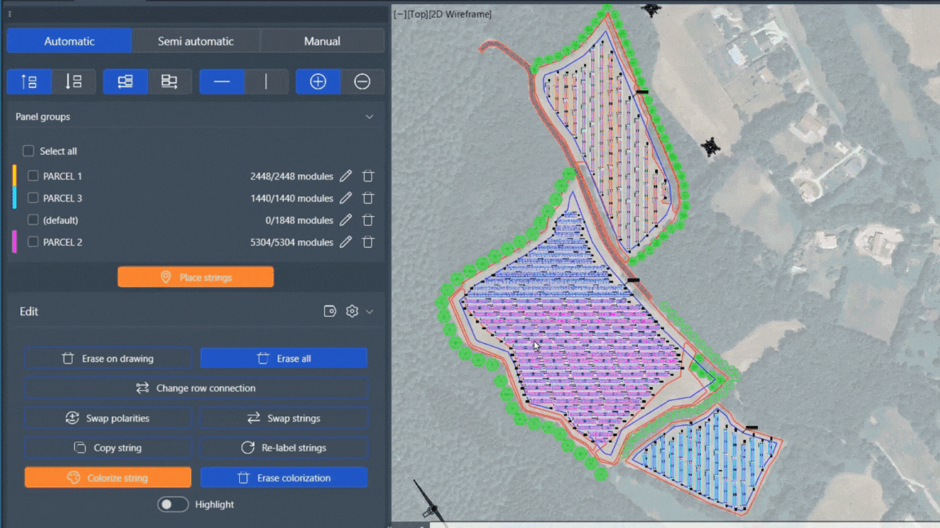Click the Re-label strings button
The height and width of the screenshot is (528, 940).
[284, 448]
